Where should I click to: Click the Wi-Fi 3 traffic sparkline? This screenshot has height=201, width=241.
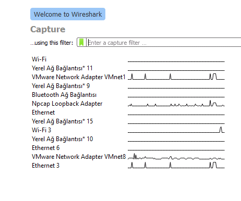[176, 130]
